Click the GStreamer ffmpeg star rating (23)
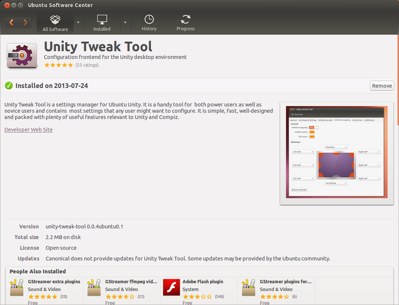 click(120, 297)
